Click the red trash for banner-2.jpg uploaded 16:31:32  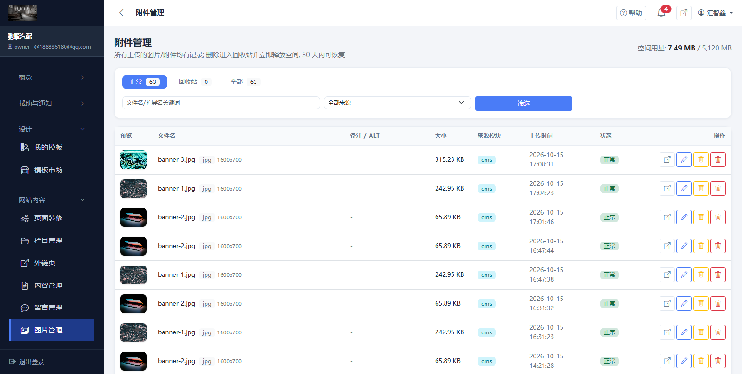pyautogui.click(x=718, y=304)
